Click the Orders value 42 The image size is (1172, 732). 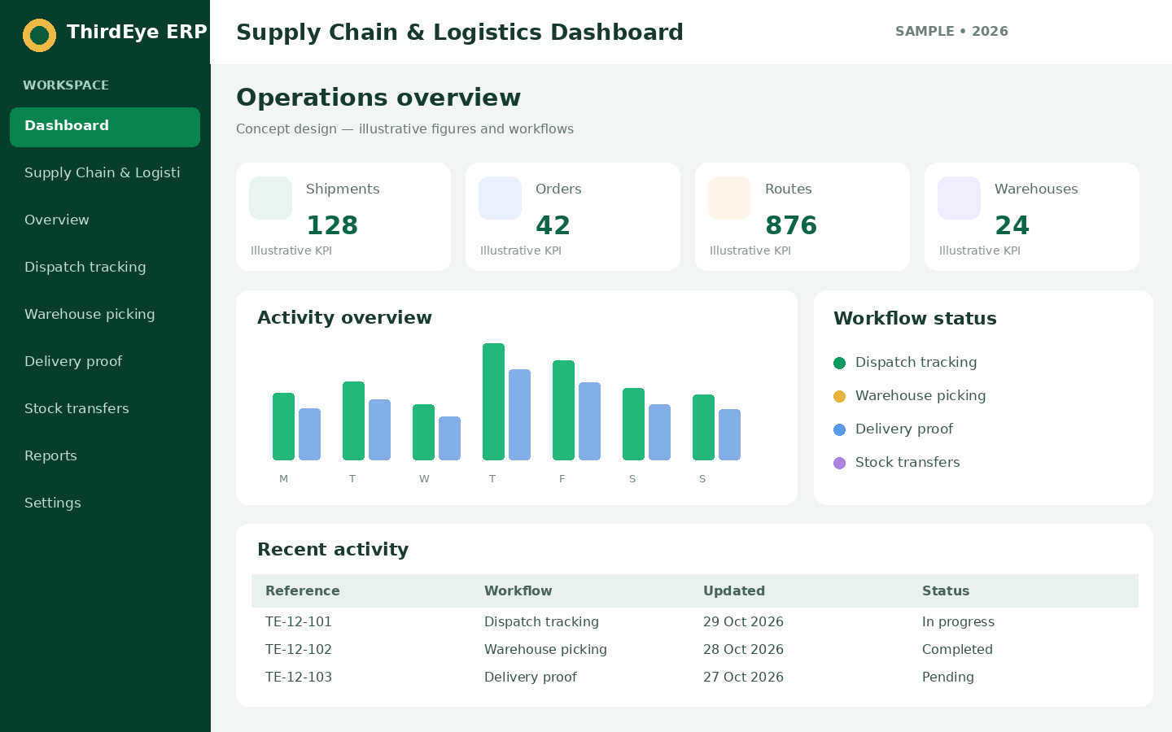point(553,225)
